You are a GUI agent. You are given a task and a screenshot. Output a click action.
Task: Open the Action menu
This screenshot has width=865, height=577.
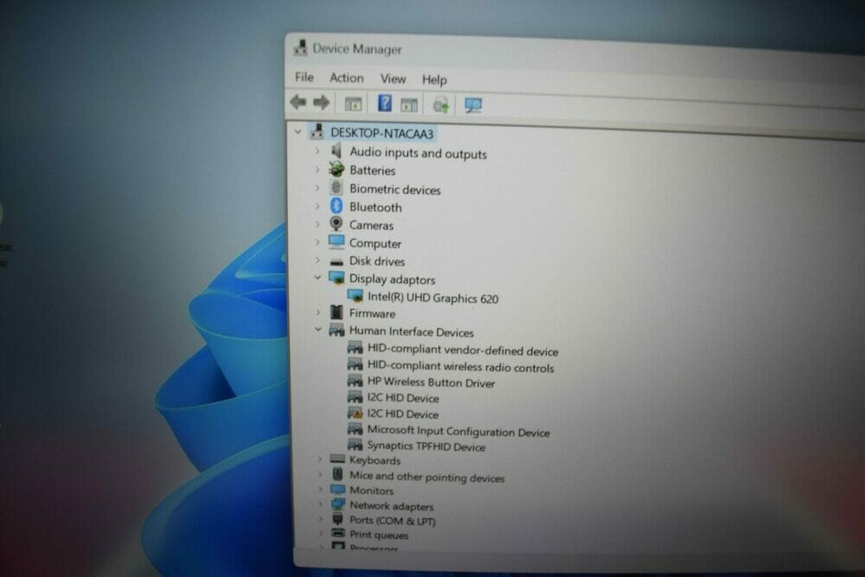tap(347, 78)
